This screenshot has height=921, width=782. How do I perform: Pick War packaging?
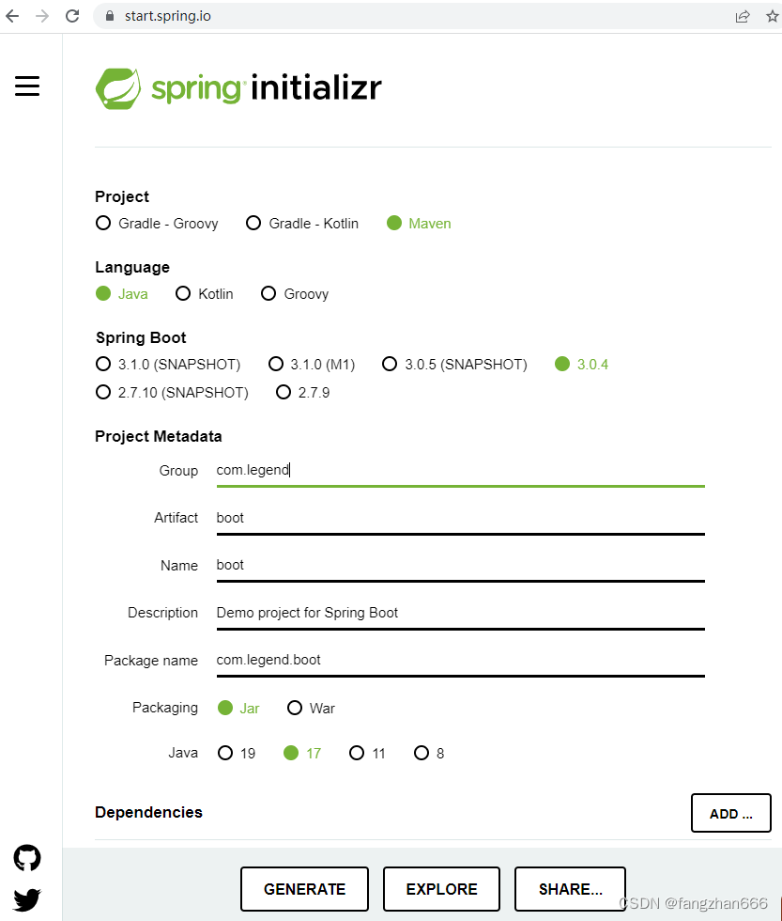tap(311, 708)
